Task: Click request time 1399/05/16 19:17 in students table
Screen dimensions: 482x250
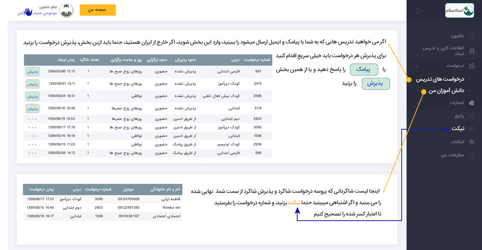Action: [x=40, y=216]
